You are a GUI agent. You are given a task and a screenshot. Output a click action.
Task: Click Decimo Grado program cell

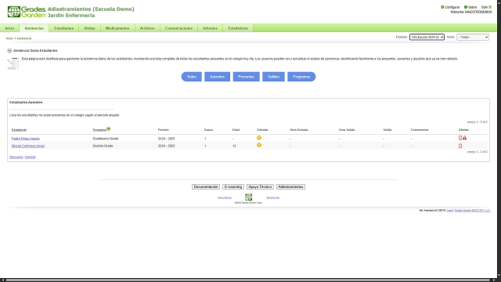click(103, 146)
